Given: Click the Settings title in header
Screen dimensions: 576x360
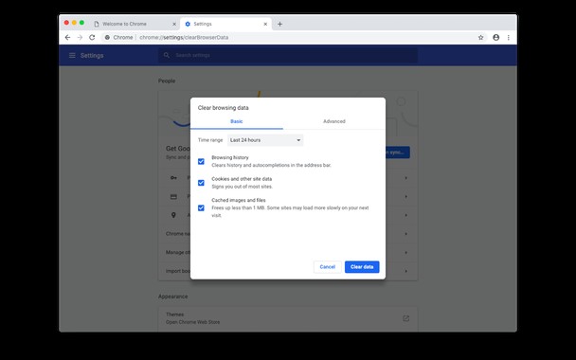Looking at the screenshot, I should tap(92, 56).
